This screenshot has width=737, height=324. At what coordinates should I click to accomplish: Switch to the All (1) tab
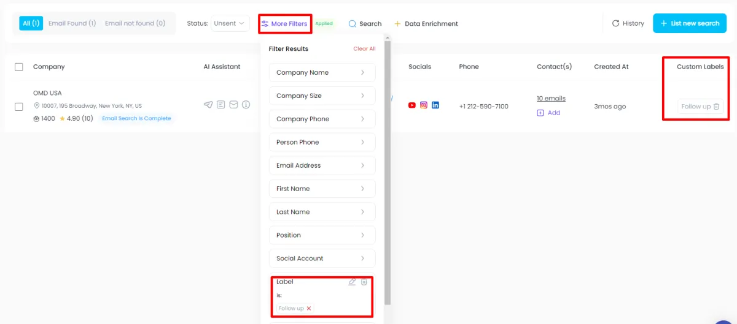pos(31,23)
